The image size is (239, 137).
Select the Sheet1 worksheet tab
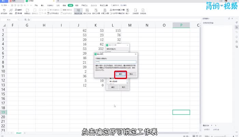pyautogui.click(x=19, y=133)
